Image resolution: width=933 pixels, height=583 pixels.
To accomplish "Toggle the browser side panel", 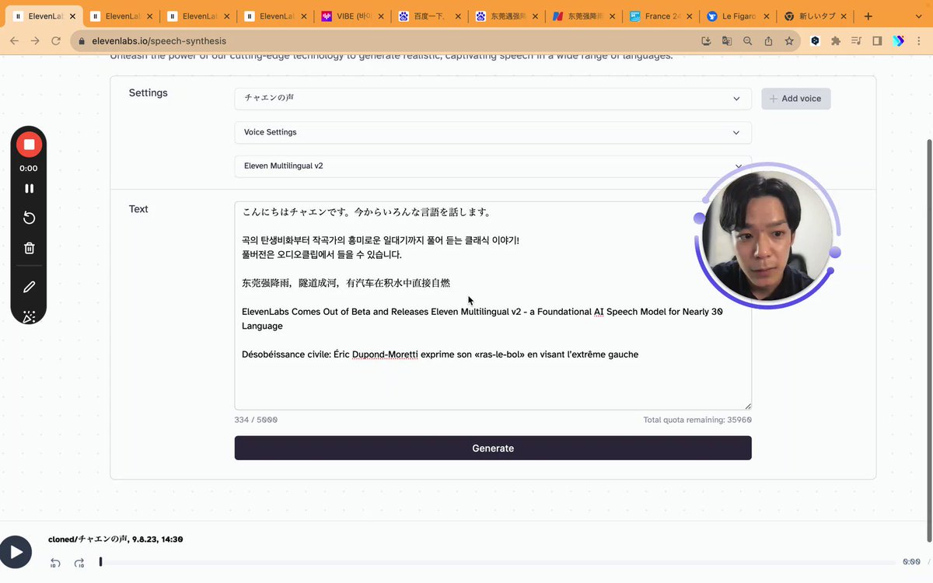I will (877, 41).
